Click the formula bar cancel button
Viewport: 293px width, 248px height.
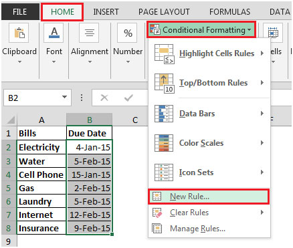click(x=104, y=98)
